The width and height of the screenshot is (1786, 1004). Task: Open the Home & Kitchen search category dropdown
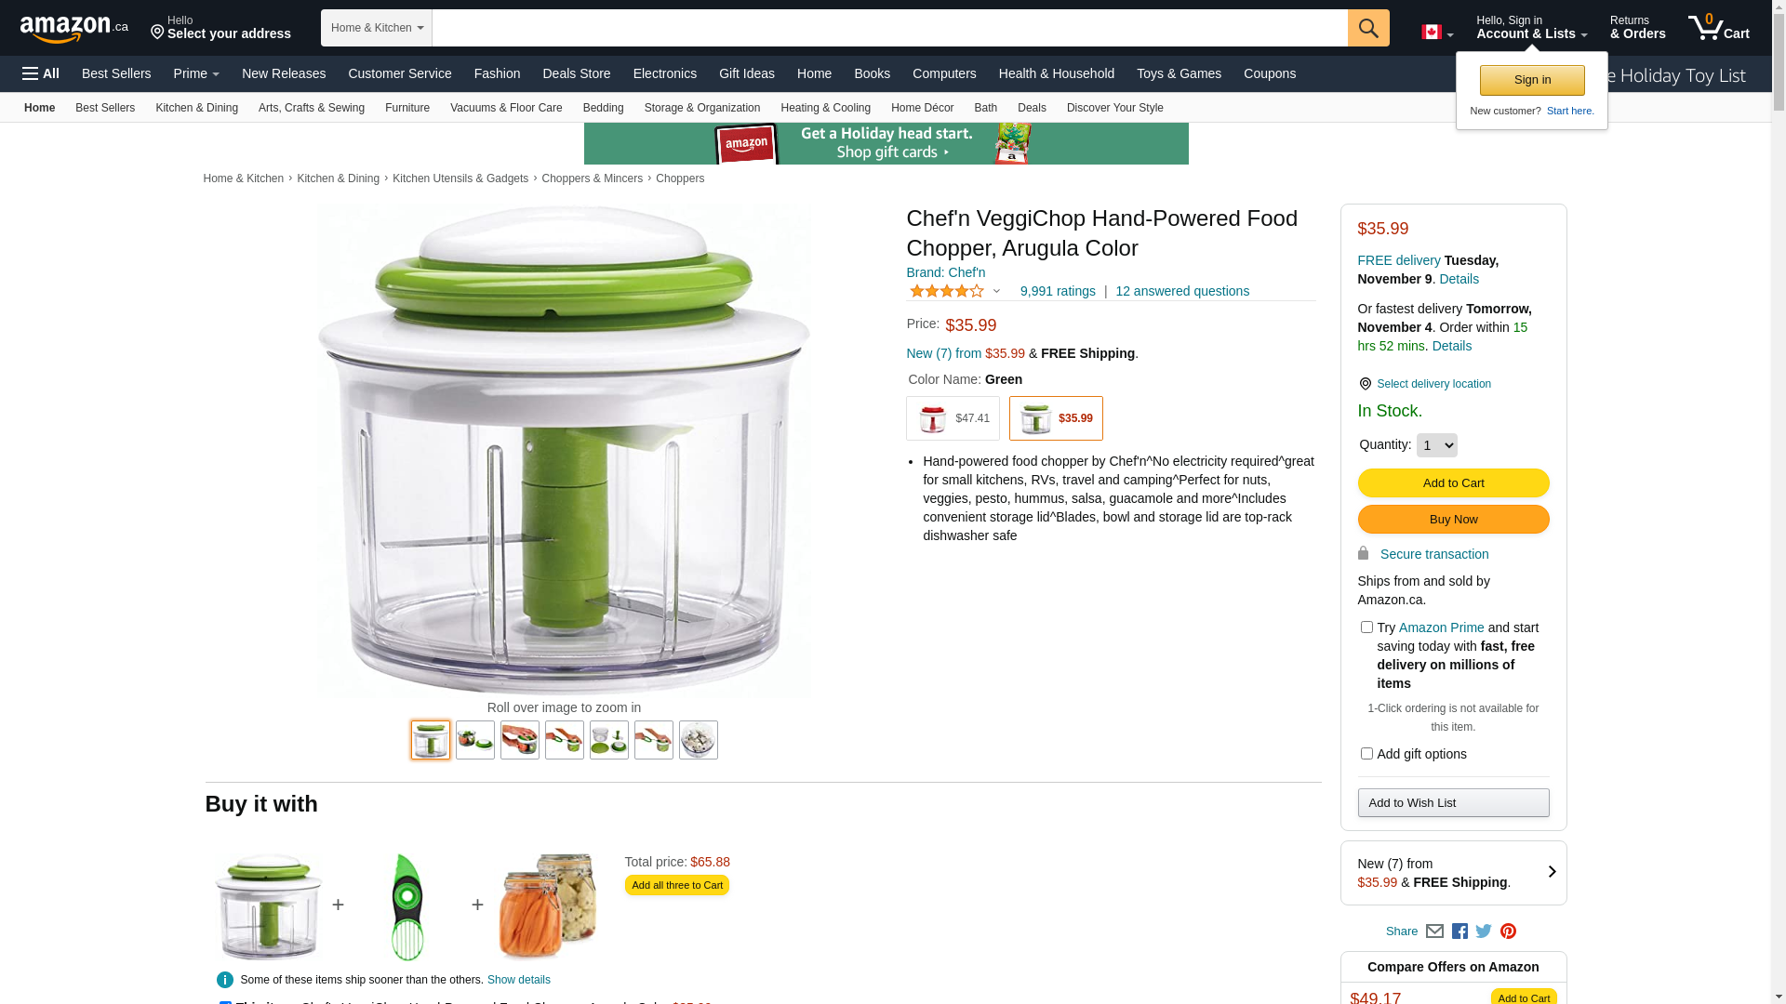[x=376, y=28]
